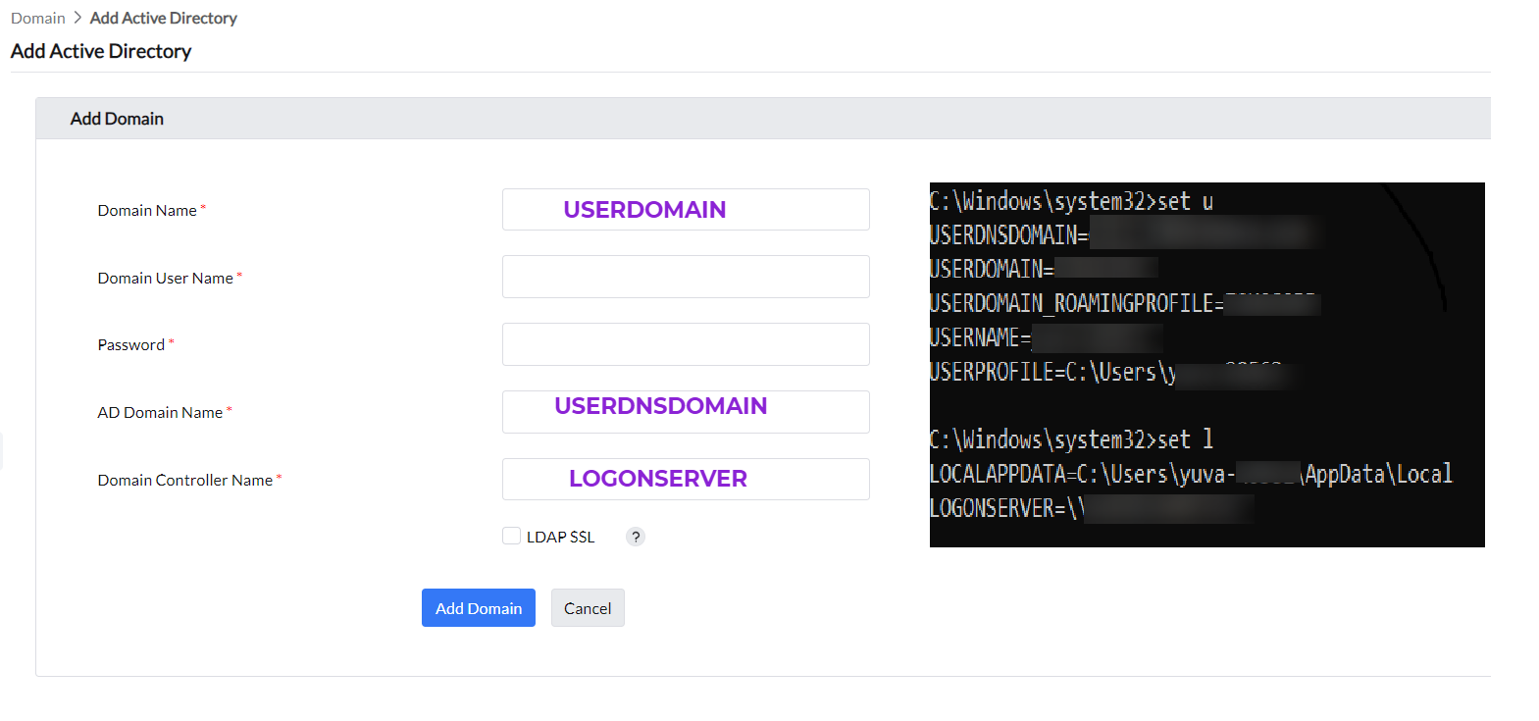Go back to the Domain breadcrumb link

[x=38, y=18]
